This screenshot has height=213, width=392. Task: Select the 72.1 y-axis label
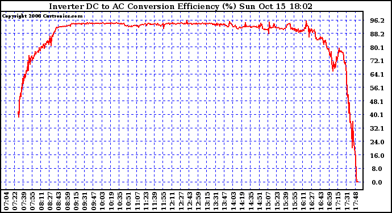tap(377, 61)
